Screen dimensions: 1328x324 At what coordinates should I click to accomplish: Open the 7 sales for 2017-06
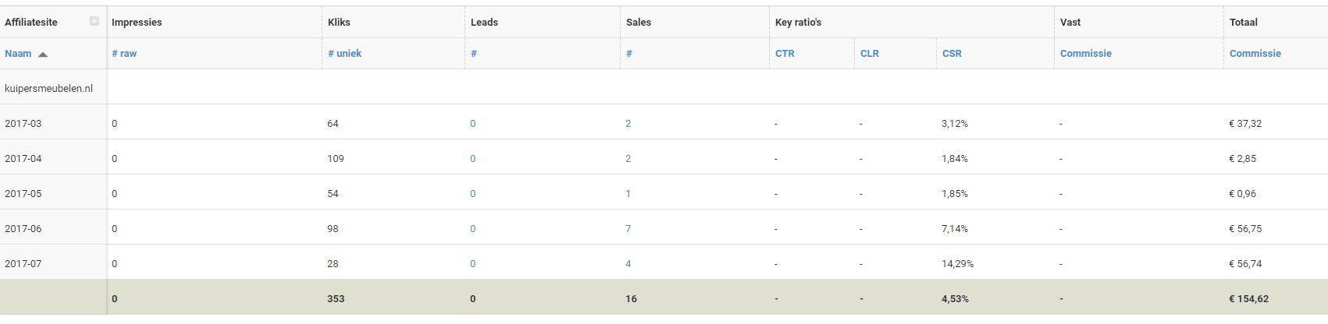pos(628,229)
